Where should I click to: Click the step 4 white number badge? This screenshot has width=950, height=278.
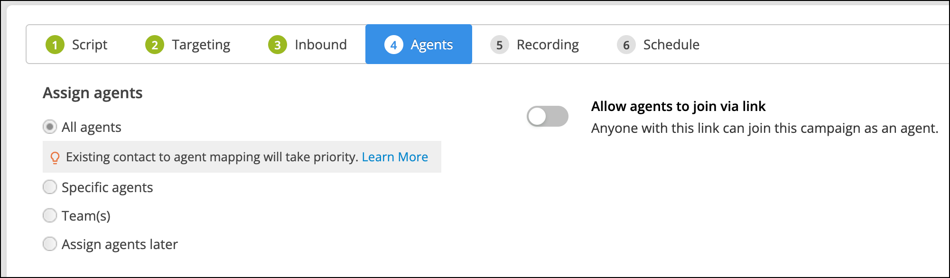393,45
